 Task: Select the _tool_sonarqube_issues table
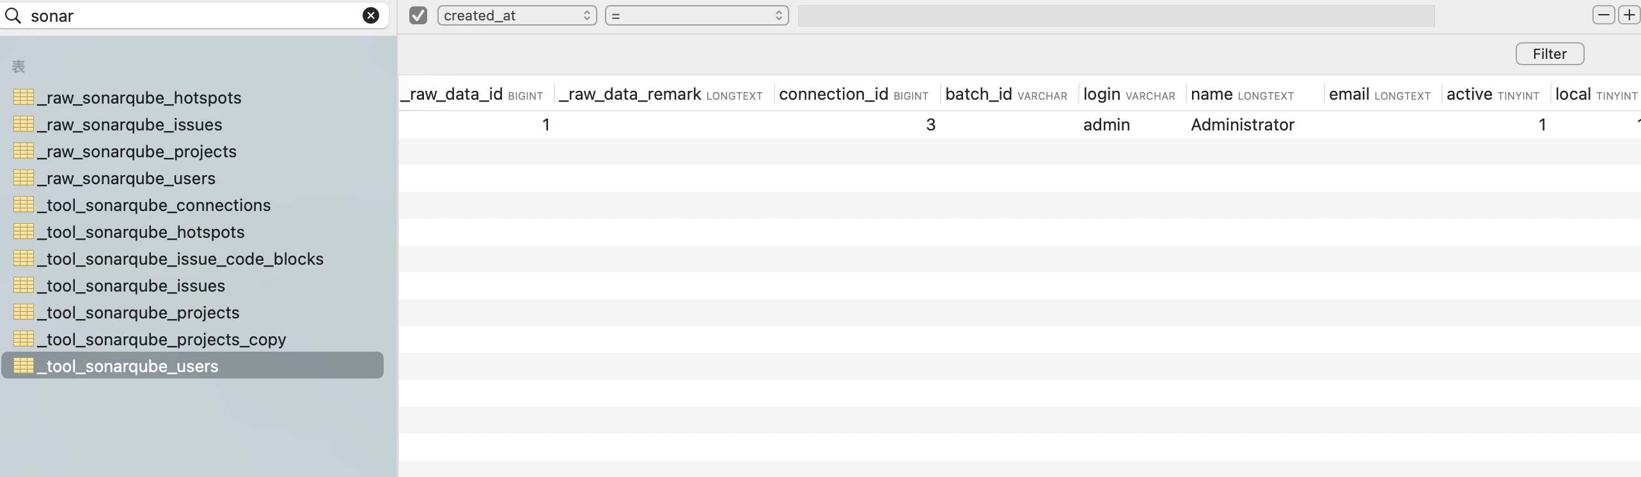[x=131, y=285]
